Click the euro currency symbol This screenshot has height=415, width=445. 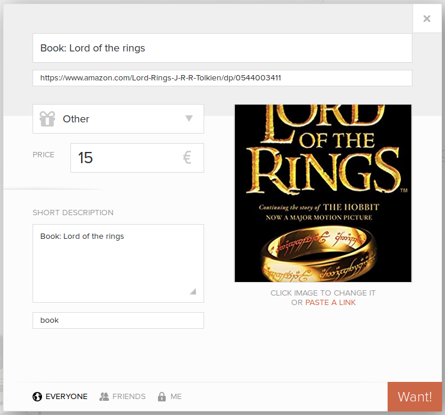tap(187, 158)
